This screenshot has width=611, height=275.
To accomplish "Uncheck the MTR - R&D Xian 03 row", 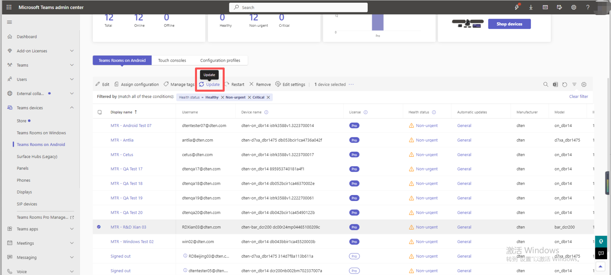I will point(99,227).
